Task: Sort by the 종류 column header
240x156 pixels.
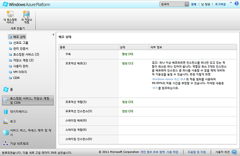Action: 89,47
